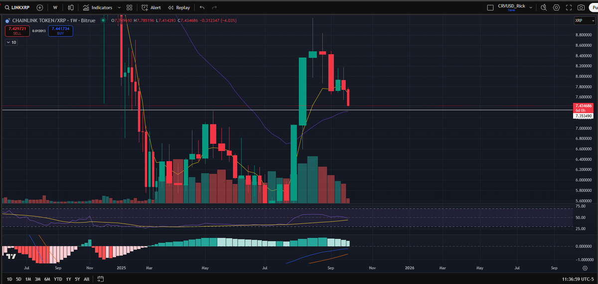Image resolution: width=598 pixels, height=284 pixels.
Task: Click the horizontal line price label 7.353490
Action: click(583, 116)
